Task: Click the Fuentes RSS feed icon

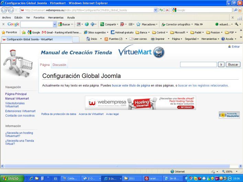Action: click(x=106, y=39)
